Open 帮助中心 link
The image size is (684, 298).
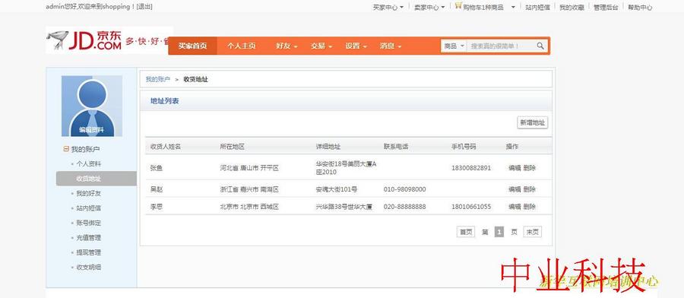(640, 8)
